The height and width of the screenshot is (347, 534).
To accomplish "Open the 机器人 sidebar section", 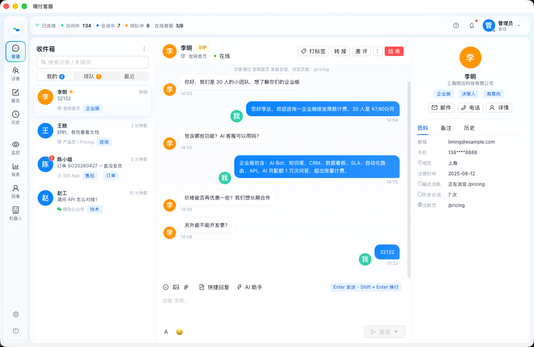I will click(16, 213).
